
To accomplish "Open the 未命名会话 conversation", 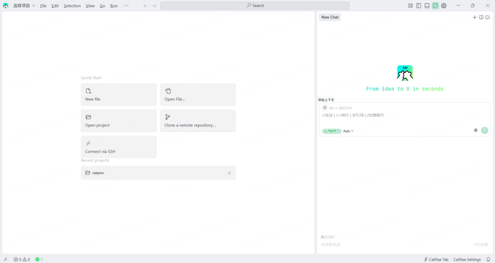I will point(330,245).
